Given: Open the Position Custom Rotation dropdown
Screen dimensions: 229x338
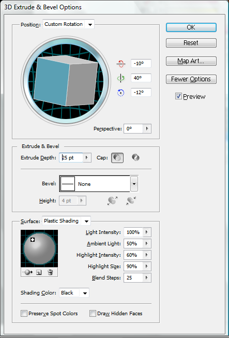Looking at the screenshot, I should click(x=68, y=24).
